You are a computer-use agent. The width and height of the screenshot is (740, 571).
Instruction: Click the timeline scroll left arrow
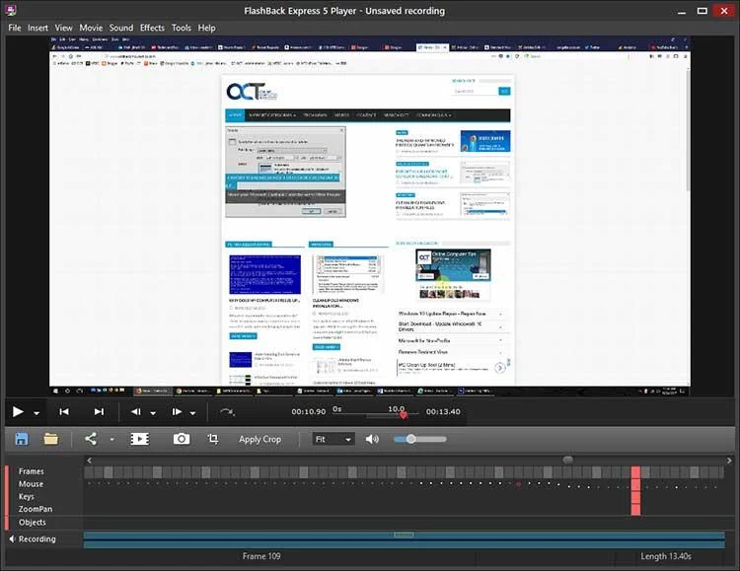pyautogui.click(x=89, y=461)
